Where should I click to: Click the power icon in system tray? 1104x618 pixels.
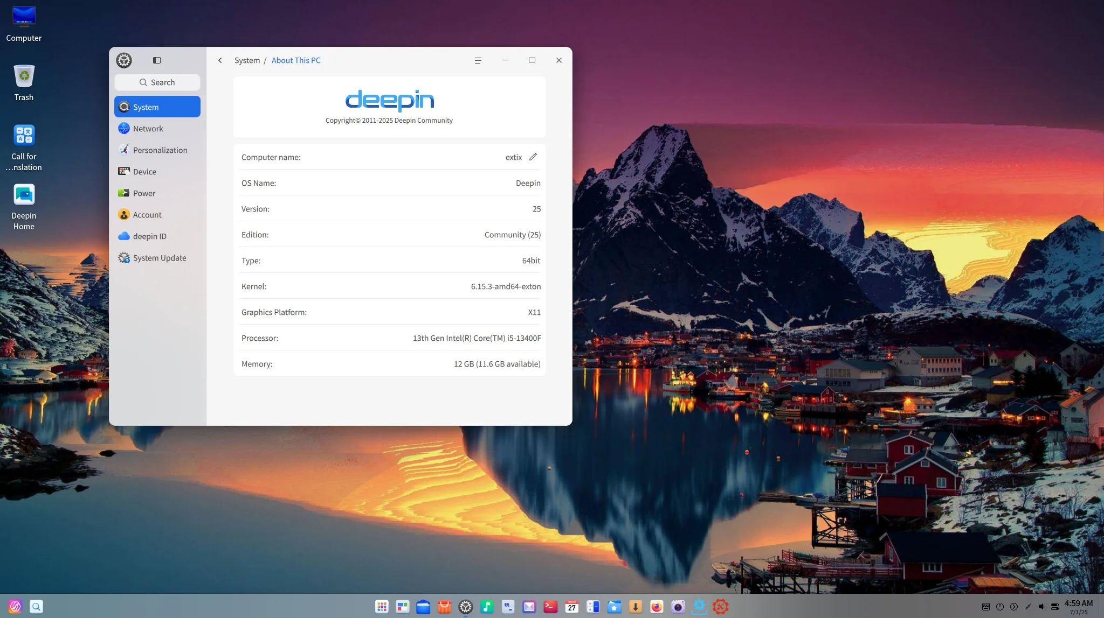1000,607
